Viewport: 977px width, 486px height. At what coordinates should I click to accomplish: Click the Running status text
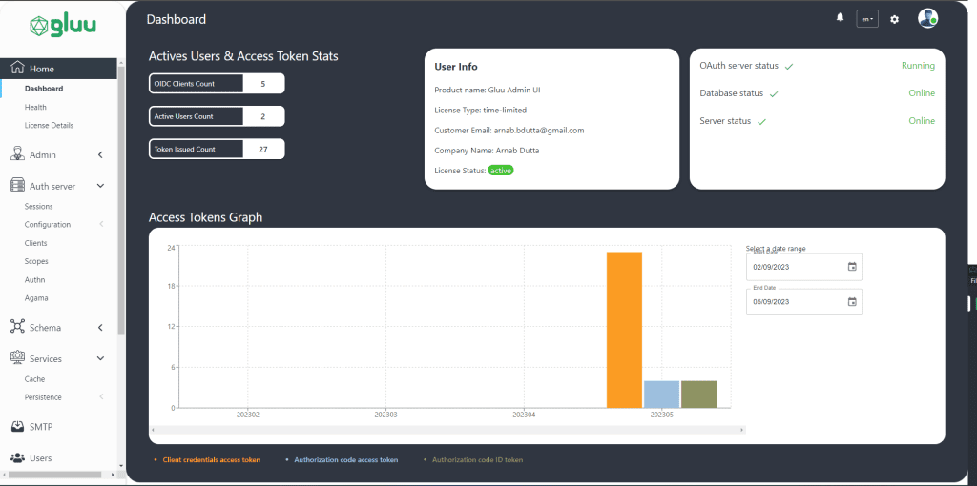919,66
